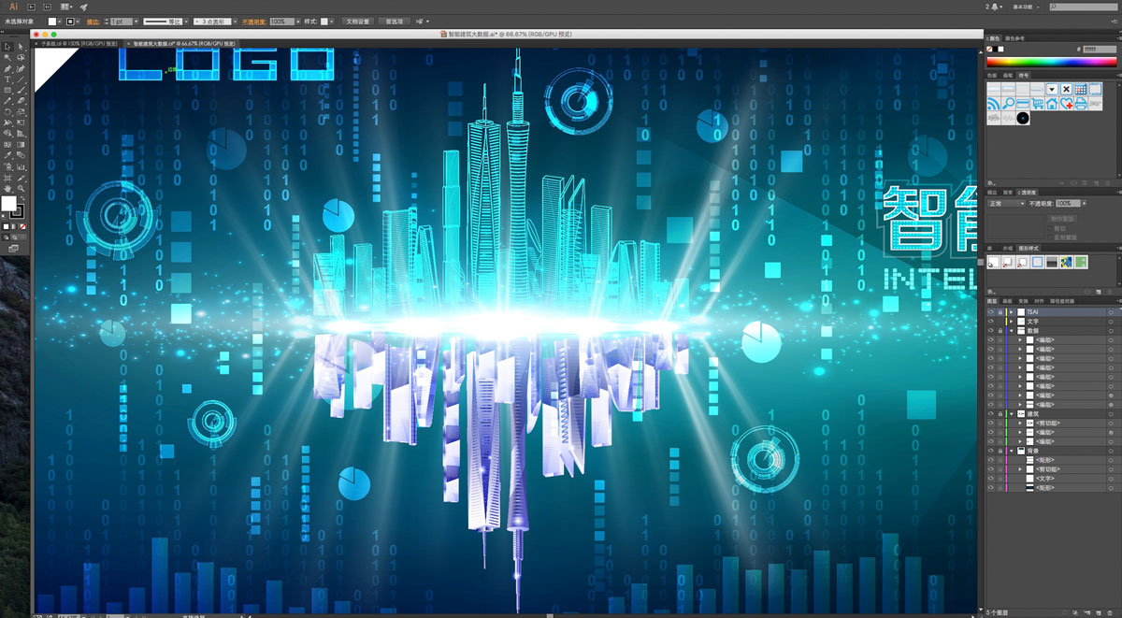
Task: Click the heart with plus symbol
Action: click(x=1067, y=104)
